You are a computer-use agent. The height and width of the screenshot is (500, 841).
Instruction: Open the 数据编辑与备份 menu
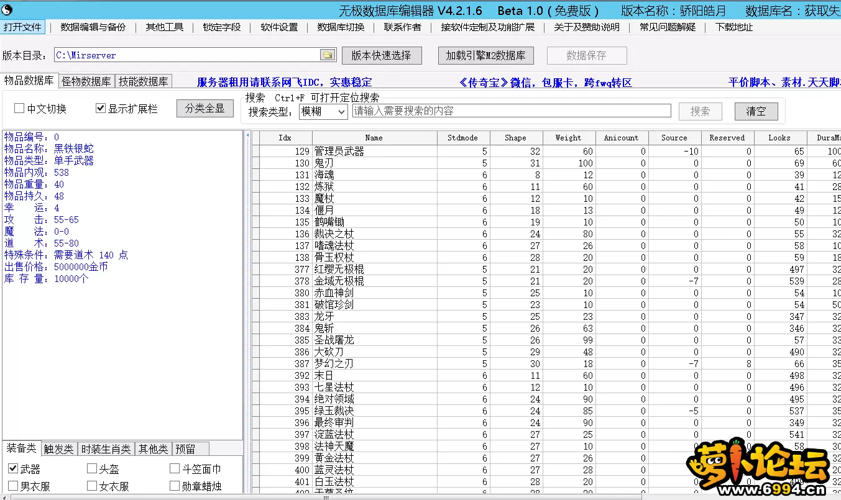tap(93, 27)
